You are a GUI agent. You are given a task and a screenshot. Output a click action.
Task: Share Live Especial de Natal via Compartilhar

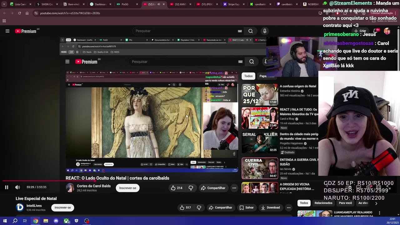[221, 207]
